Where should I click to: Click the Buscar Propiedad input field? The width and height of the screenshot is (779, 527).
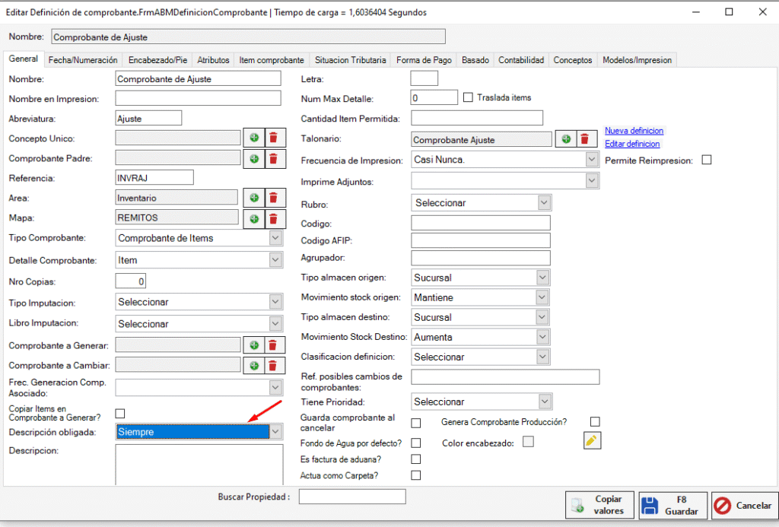click(352, 497)
